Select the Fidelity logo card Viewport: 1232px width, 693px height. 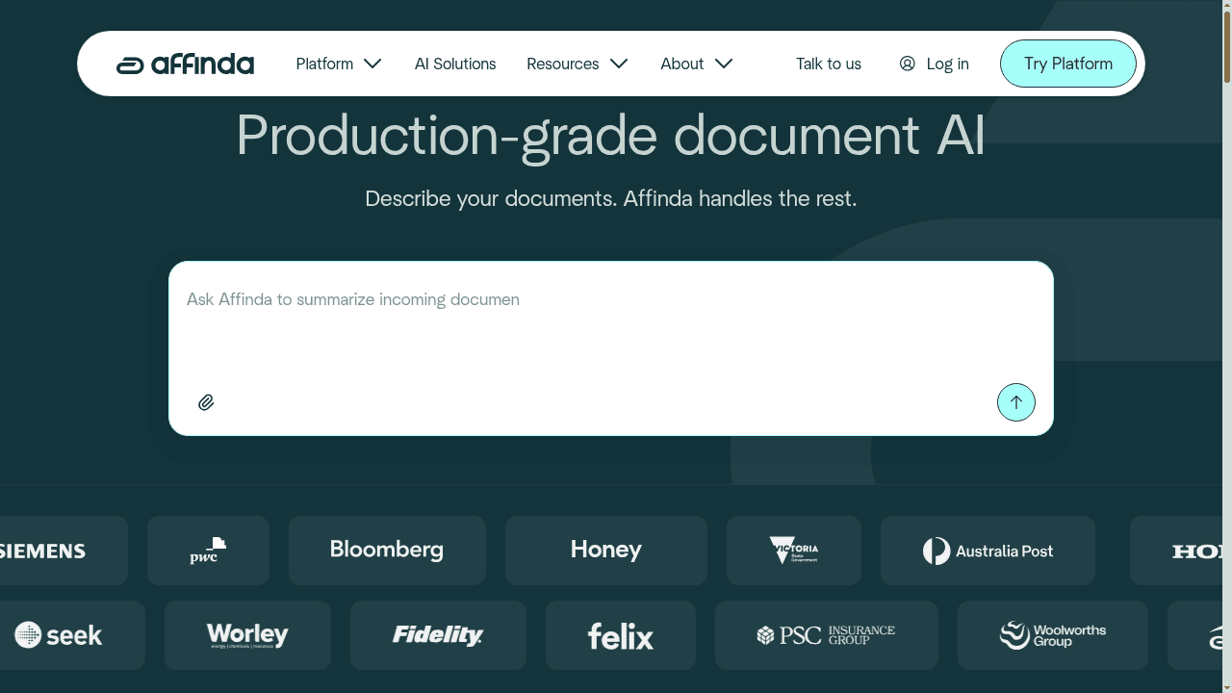click(438, 635)
